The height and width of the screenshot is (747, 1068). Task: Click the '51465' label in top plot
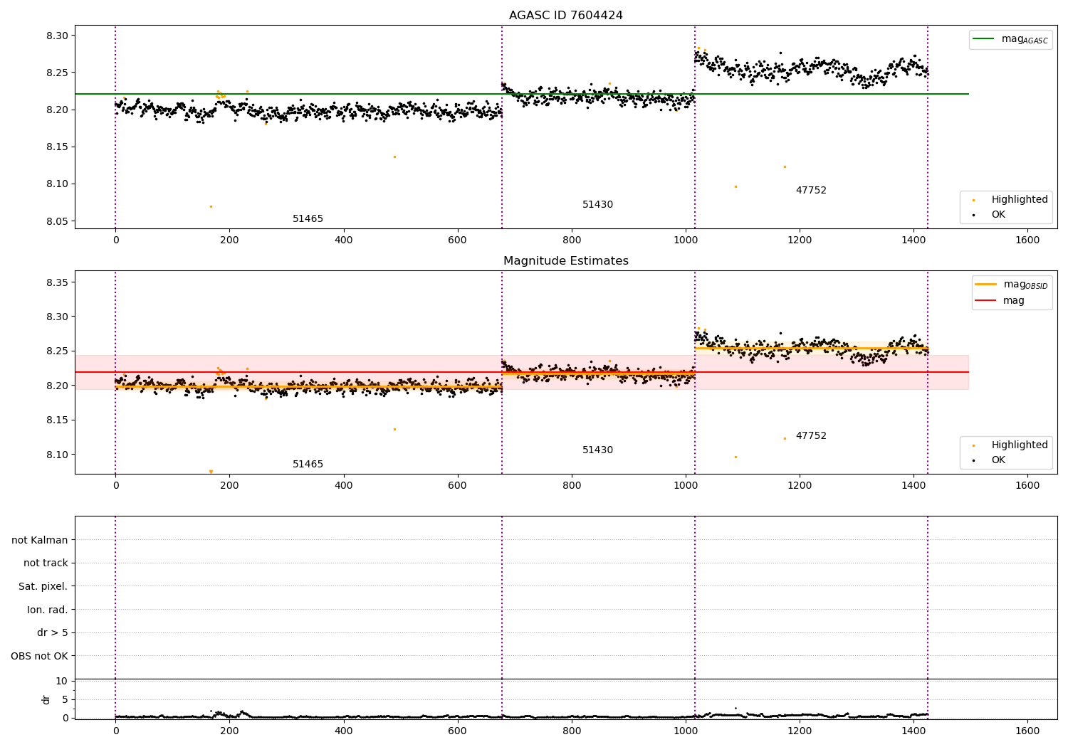[x=308, y=219]
